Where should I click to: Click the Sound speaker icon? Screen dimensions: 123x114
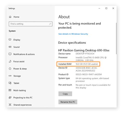pos(10,47)
